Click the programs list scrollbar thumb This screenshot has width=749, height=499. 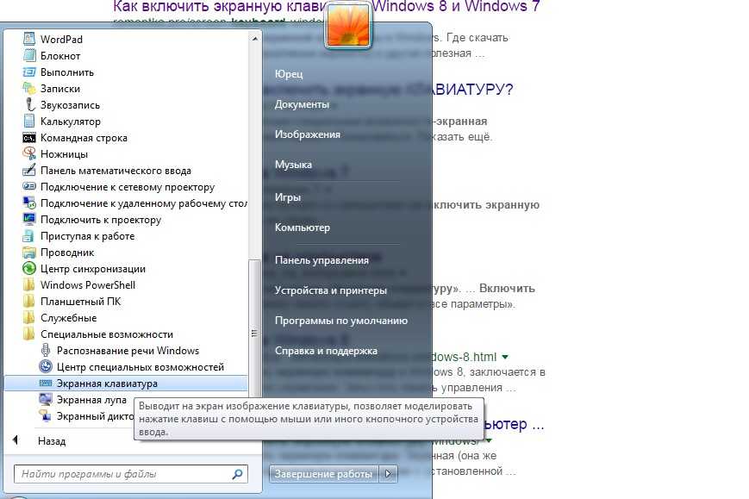point(254,333)
